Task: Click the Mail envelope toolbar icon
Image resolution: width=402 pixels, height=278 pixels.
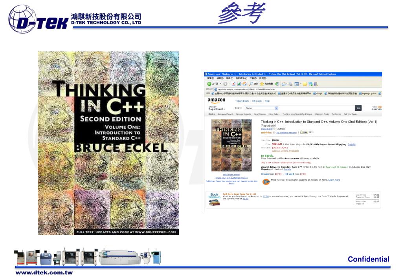Action: [284, 84]
